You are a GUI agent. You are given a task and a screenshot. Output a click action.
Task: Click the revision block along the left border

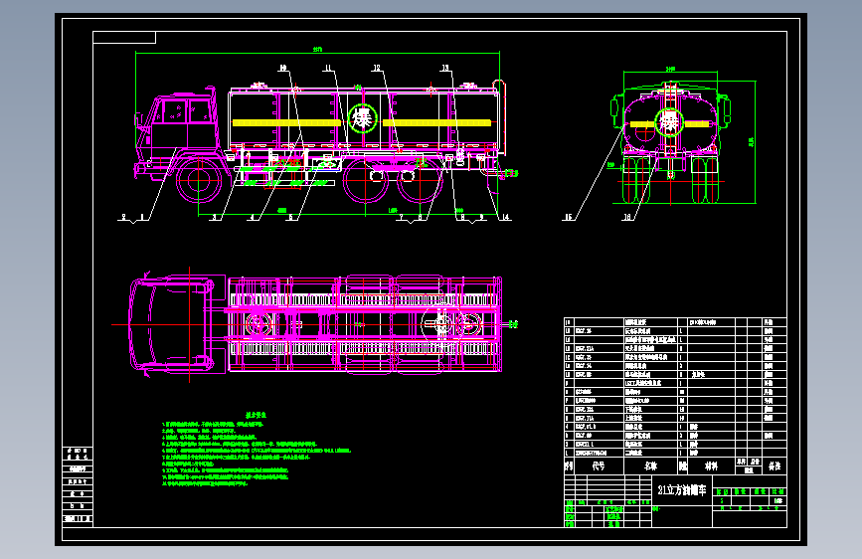pyautogui.click(x=78, y=485)
